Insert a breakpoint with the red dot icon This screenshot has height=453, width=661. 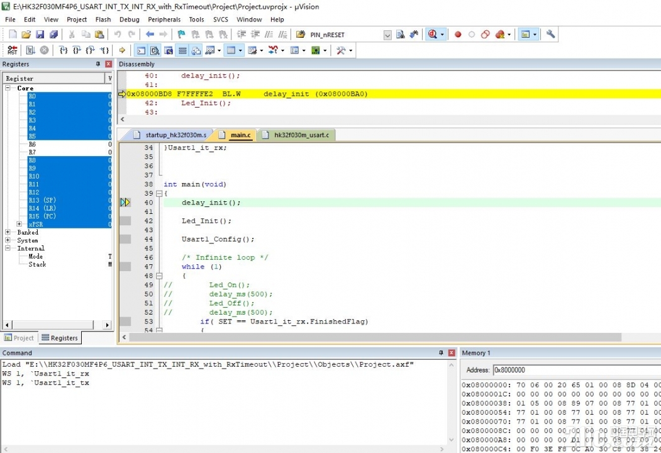point(458,35)
